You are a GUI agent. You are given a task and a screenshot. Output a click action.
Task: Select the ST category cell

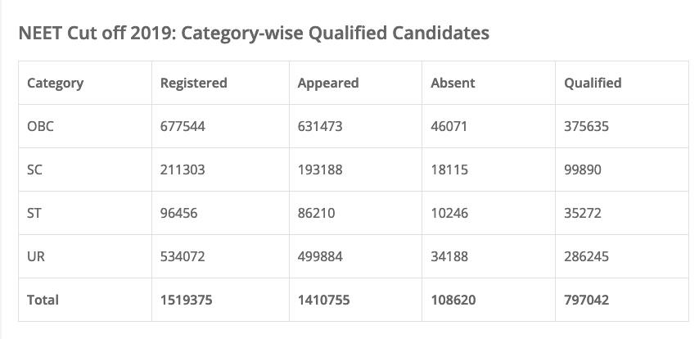coord(35,213)
